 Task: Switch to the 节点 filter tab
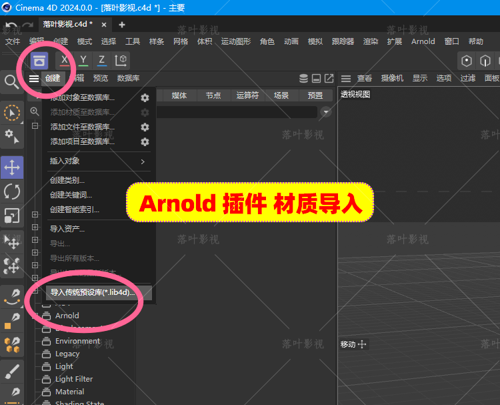[x=213, y=95]
